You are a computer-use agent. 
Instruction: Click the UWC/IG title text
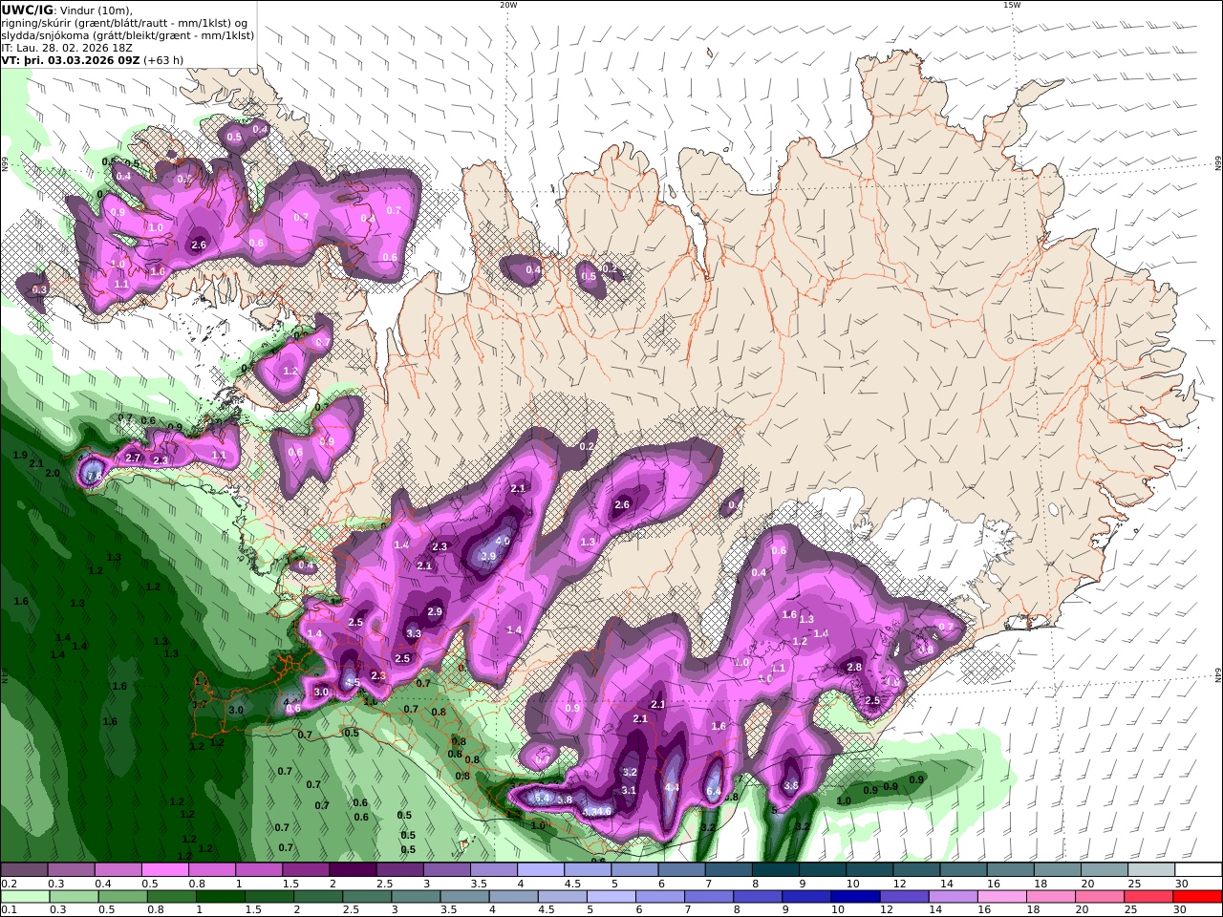(26, 10)
